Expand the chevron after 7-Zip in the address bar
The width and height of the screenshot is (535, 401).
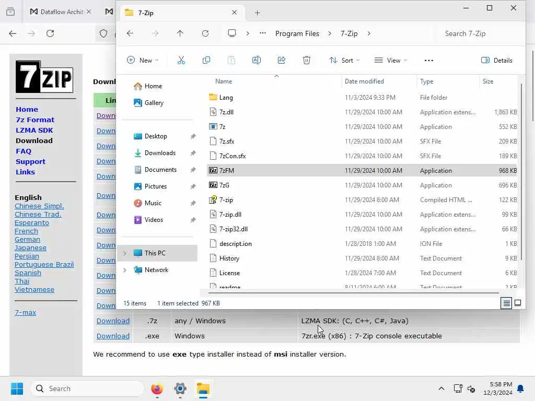pyautogui.click(x=369, y=33)
